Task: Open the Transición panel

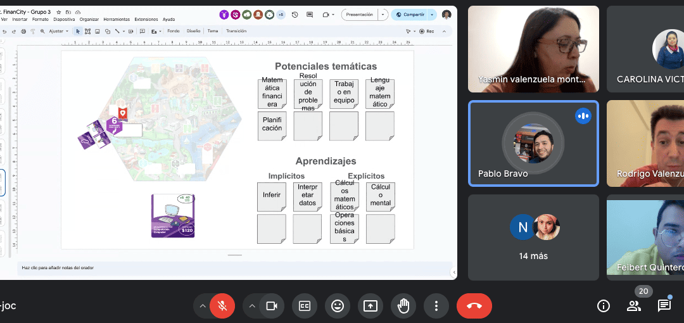Action: point(236,31)
